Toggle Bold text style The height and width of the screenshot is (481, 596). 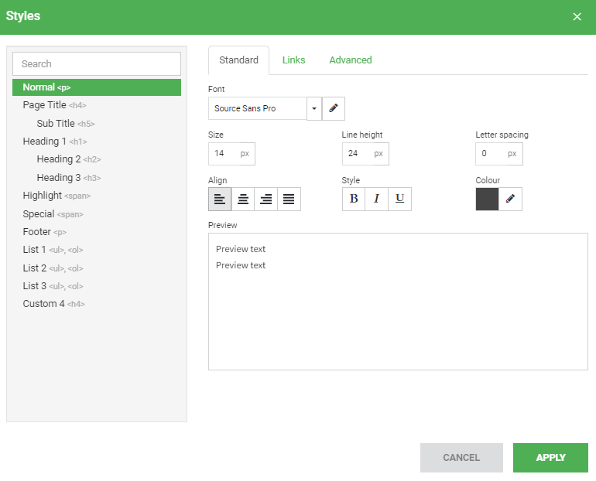tap(354, 199)
